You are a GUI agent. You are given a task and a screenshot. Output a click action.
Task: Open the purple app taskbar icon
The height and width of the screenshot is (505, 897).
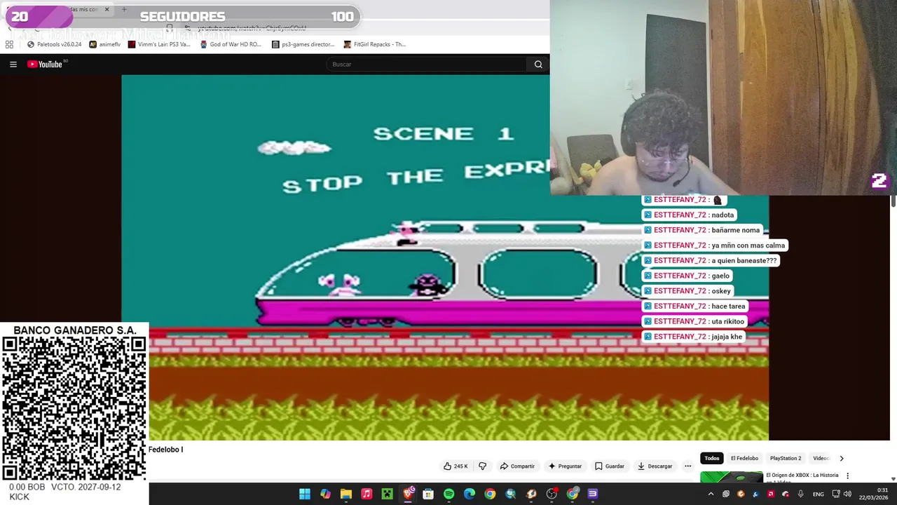click(593, 494)
